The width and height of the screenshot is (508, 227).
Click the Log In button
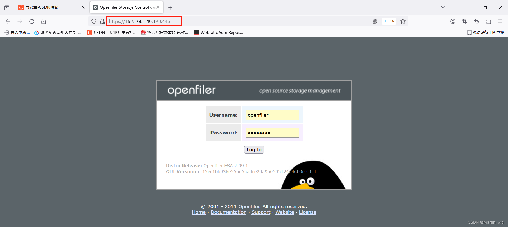(x=254, y=150)
